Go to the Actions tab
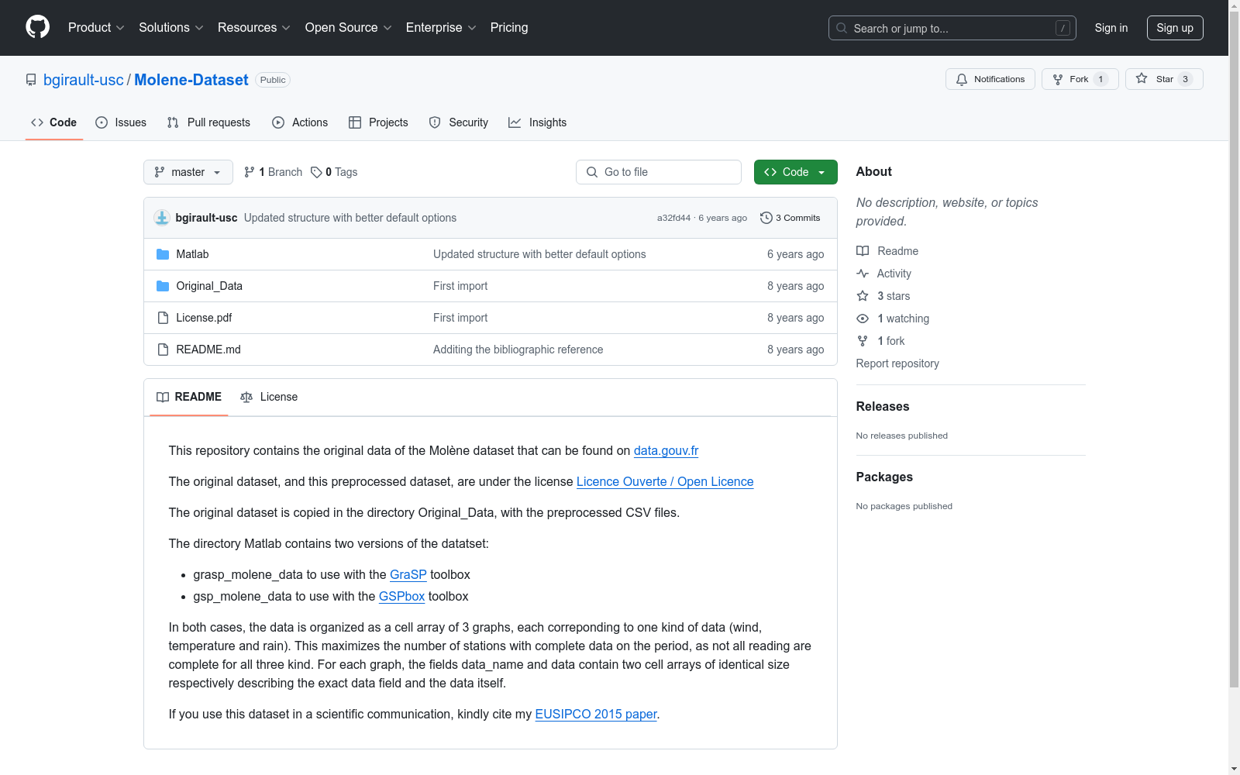Screen dimensions: 1240x775 tap(300, 122)
